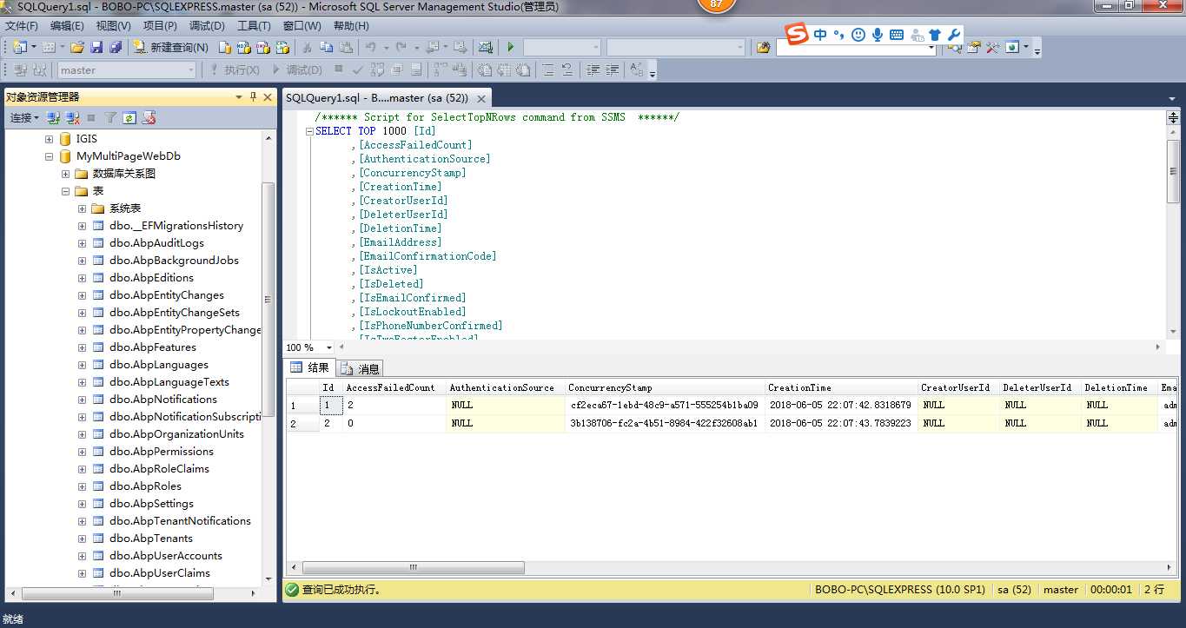Select the dbo.__EFMigrationsHistory table
Screen dimensions: 1186x628
tap(176, 226)
